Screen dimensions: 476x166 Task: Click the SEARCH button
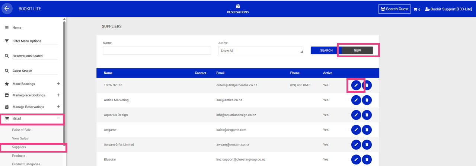click(326, 50)
